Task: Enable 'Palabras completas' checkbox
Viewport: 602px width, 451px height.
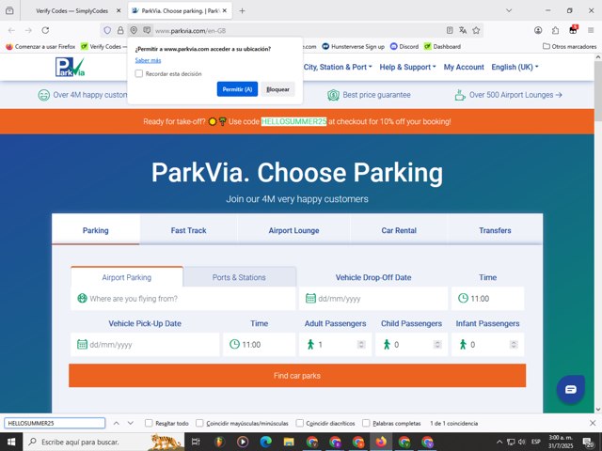Action: click(x=366, y=423)
